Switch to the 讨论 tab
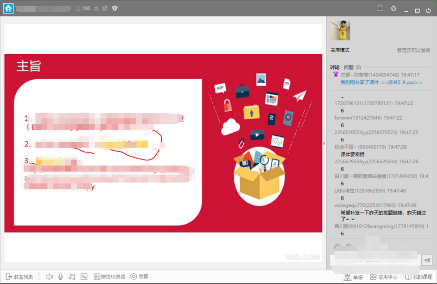This screenshot has width=437, height=284. coord(335,67)
